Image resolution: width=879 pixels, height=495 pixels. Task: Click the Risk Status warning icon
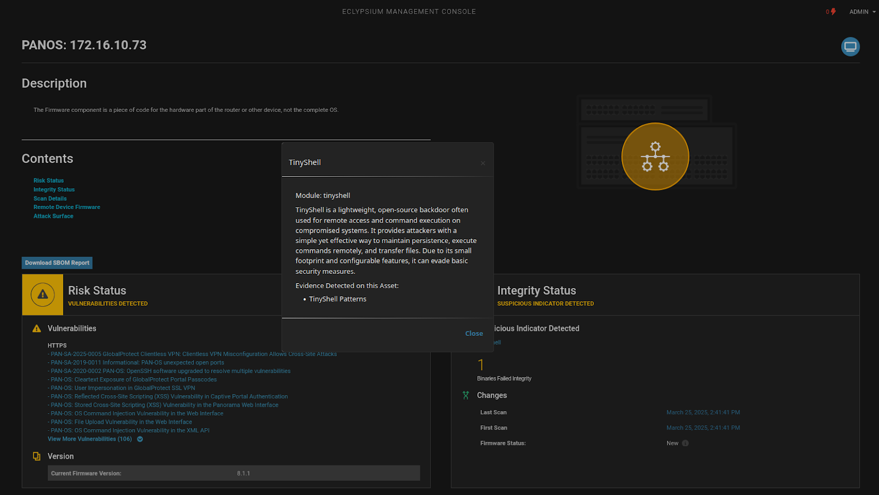tap(43, 295)
